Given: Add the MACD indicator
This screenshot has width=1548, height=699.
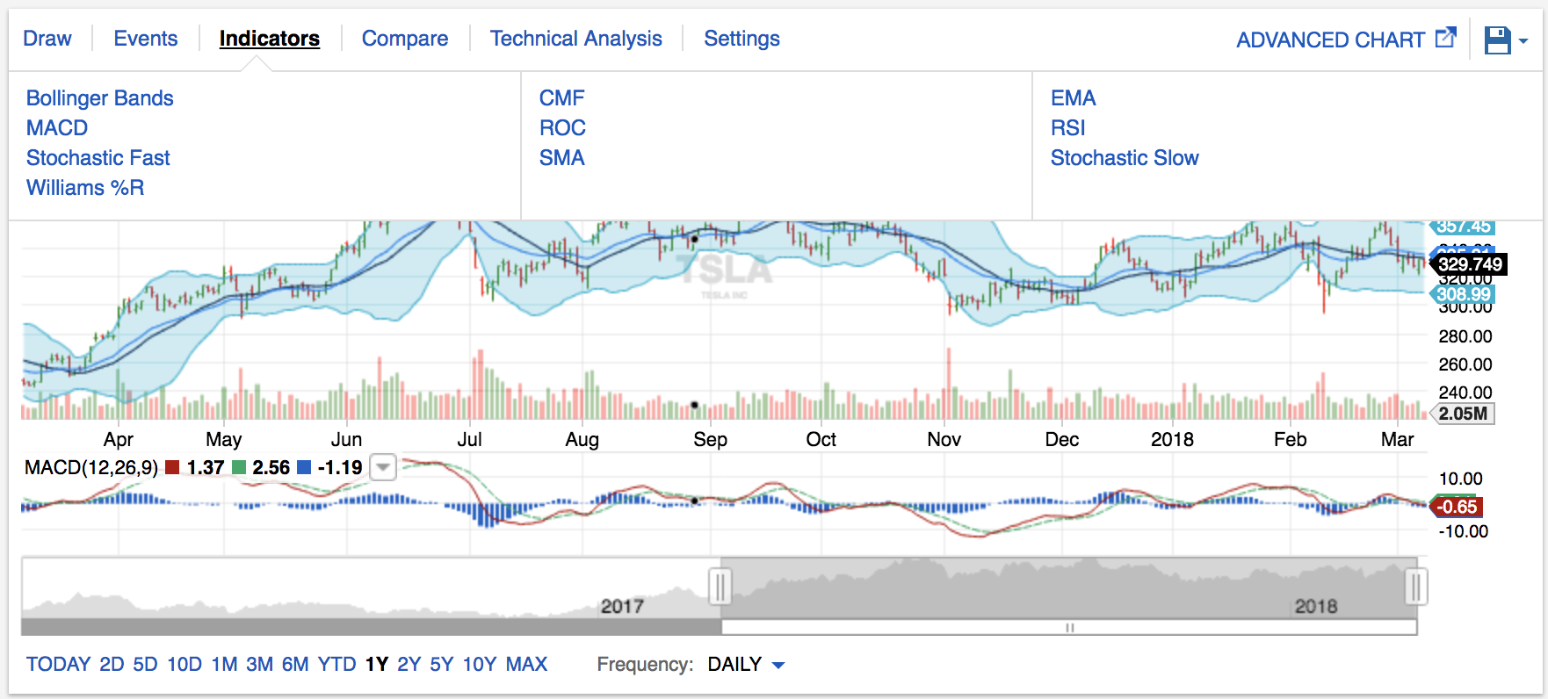Looking at the screenshot, I should coord(57,128).
